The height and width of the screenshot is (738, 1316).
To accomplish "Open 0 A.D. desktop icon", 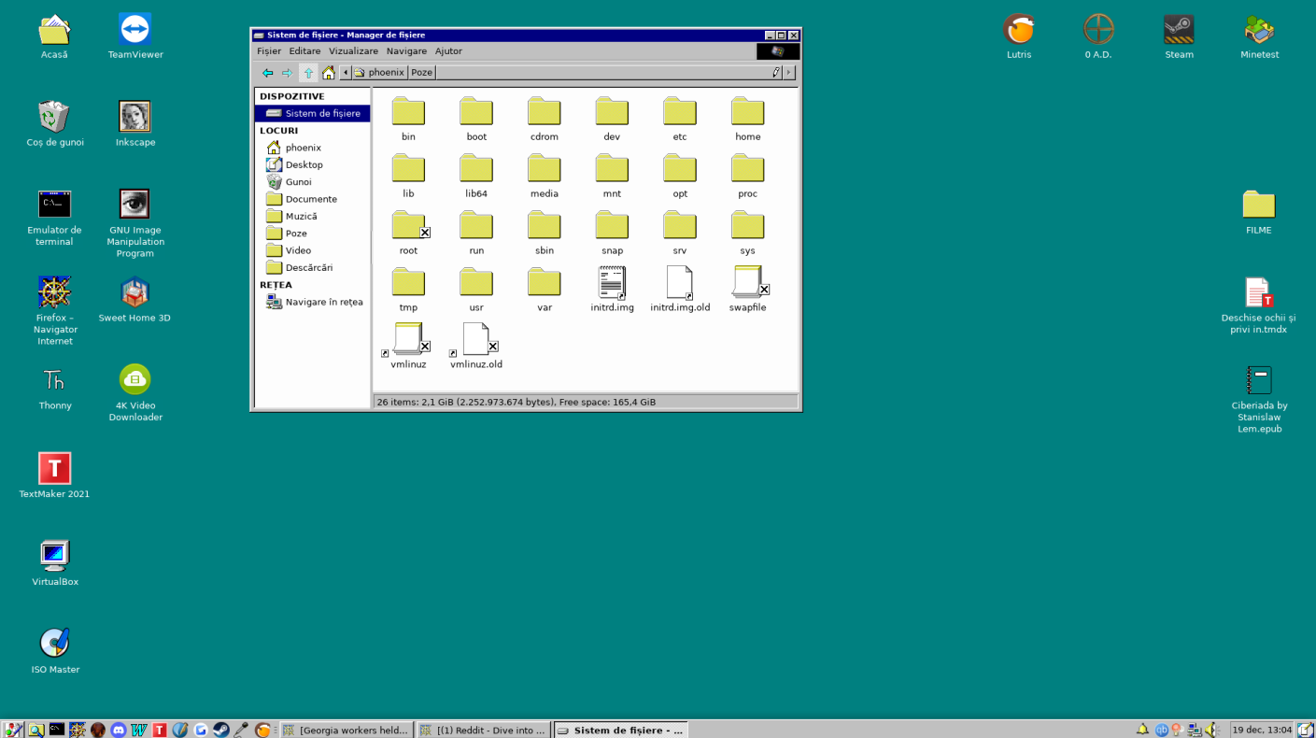I will point(1098,35).
